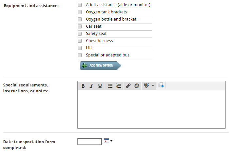Click the insert template document icon
The height and width of the screenshot is (153, 234).
click(x=161, y=85)
